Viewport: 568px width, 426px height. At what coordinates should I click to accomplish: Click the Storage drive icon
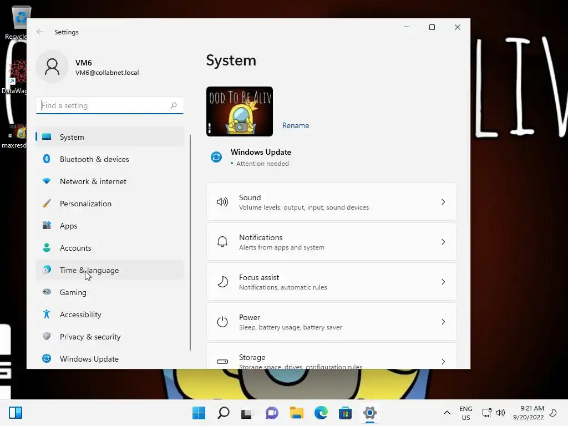222,362
